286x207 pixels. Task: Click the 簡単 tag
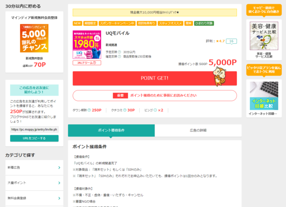189,23
